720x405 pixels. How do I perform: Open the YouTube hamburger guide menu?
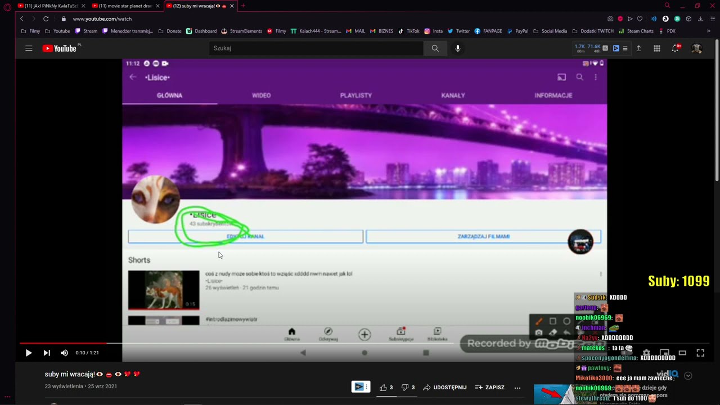[x=29, y=48]
